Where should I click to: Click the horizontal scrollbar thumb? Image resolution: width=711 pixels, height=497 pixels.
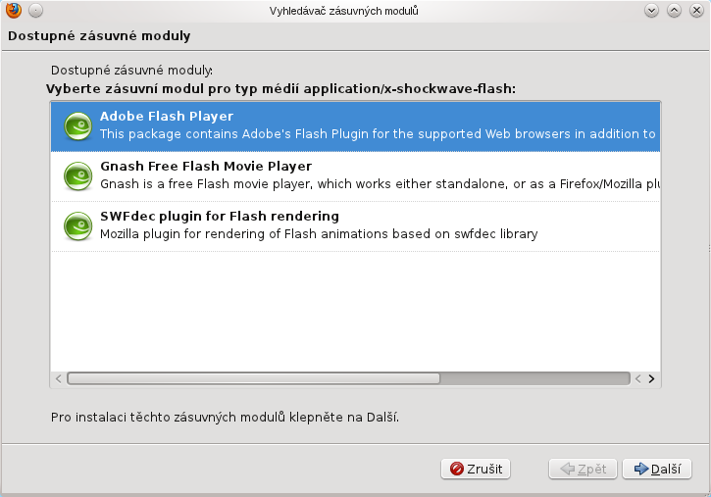(253, 377)
